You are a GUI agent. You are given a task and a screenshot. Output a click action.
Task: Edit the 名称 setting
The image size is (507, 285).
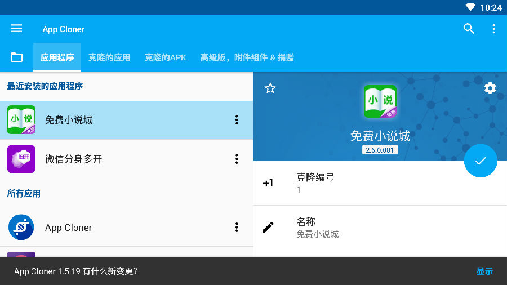coord(380,228)
